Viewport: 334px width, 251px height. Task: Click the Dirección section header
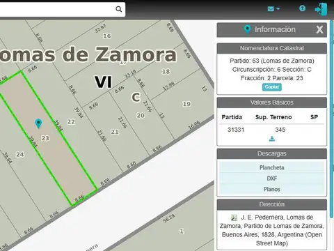pyautogui.click(x=272, y=204)
